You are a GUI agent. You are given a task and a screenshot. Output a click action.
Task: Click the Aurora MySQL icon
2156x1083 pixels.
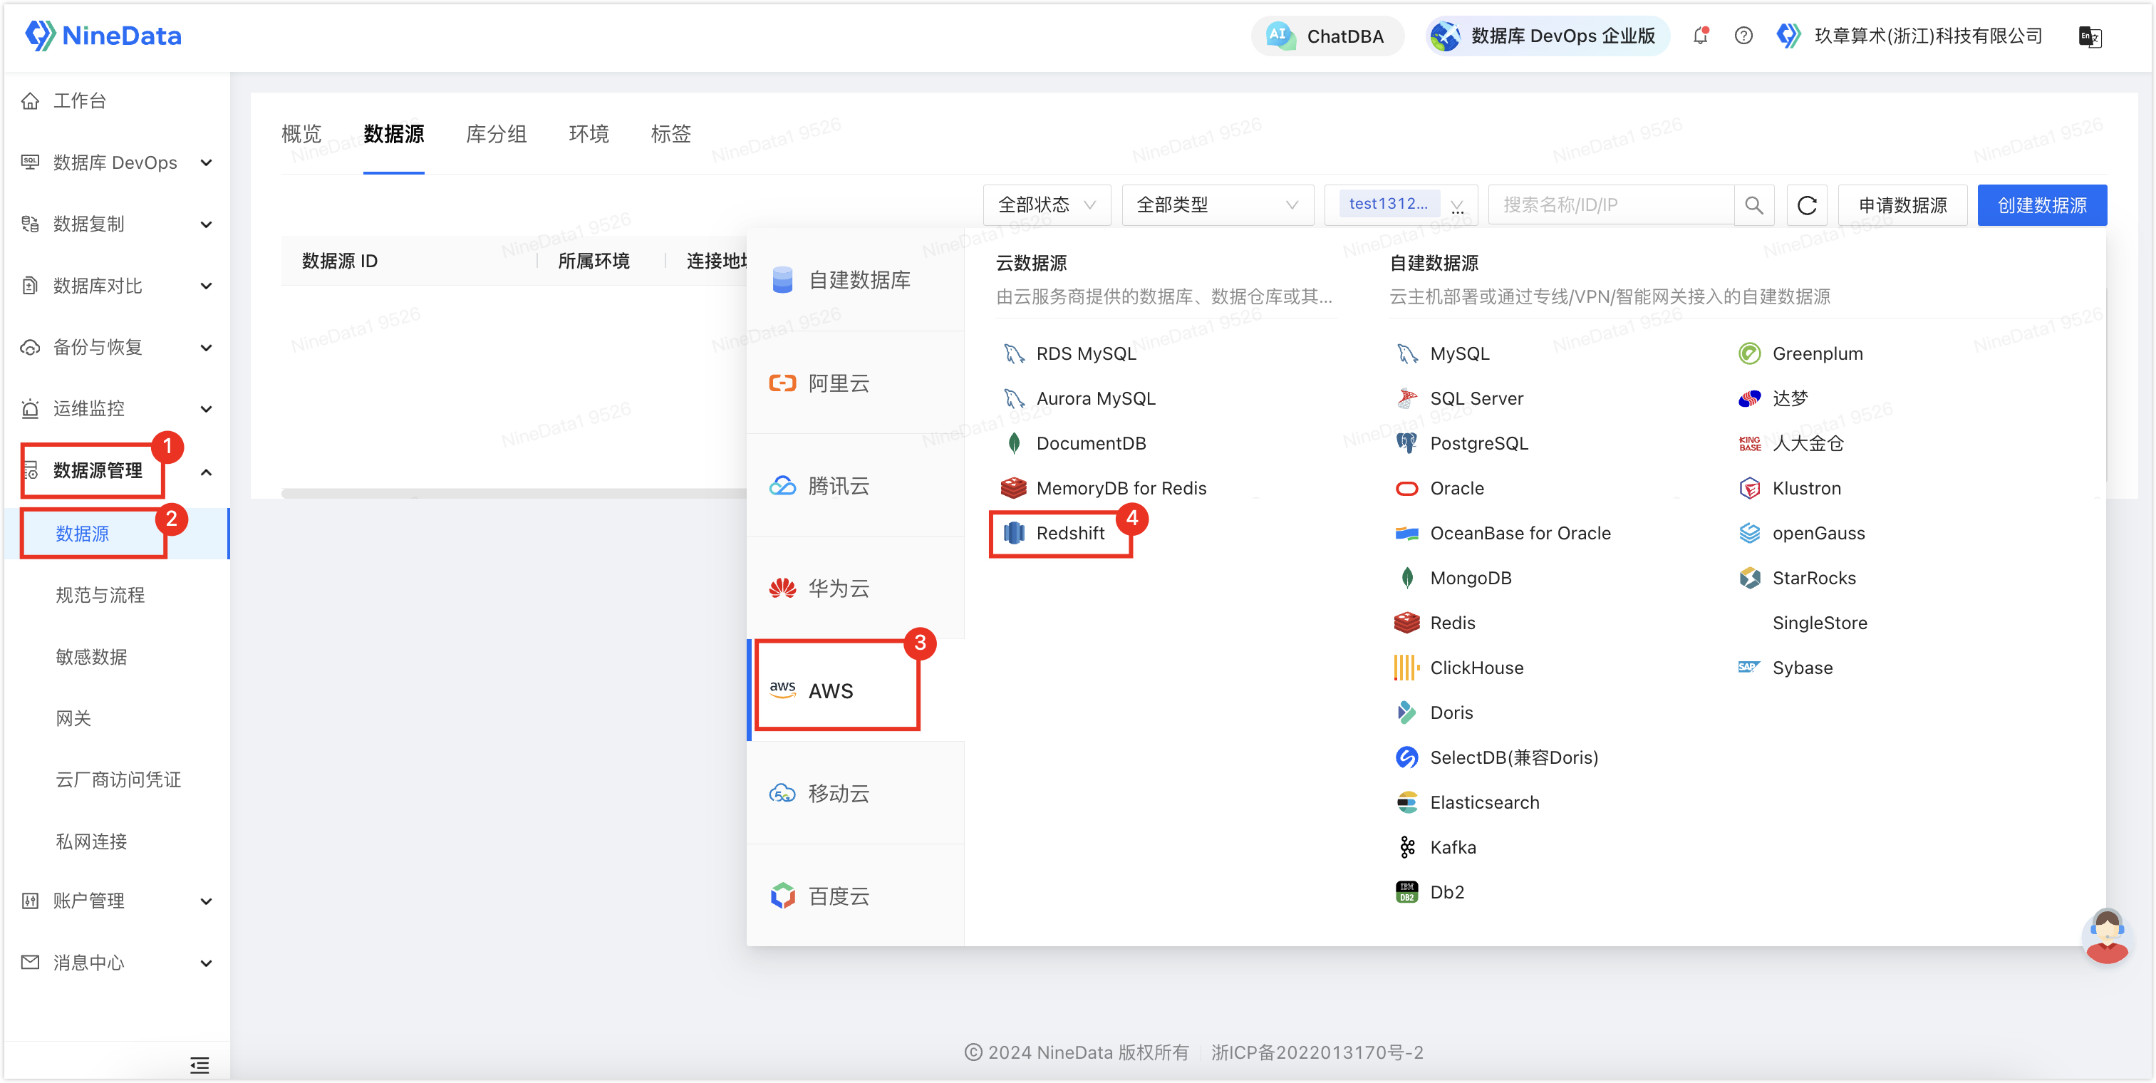point(1014,398)
